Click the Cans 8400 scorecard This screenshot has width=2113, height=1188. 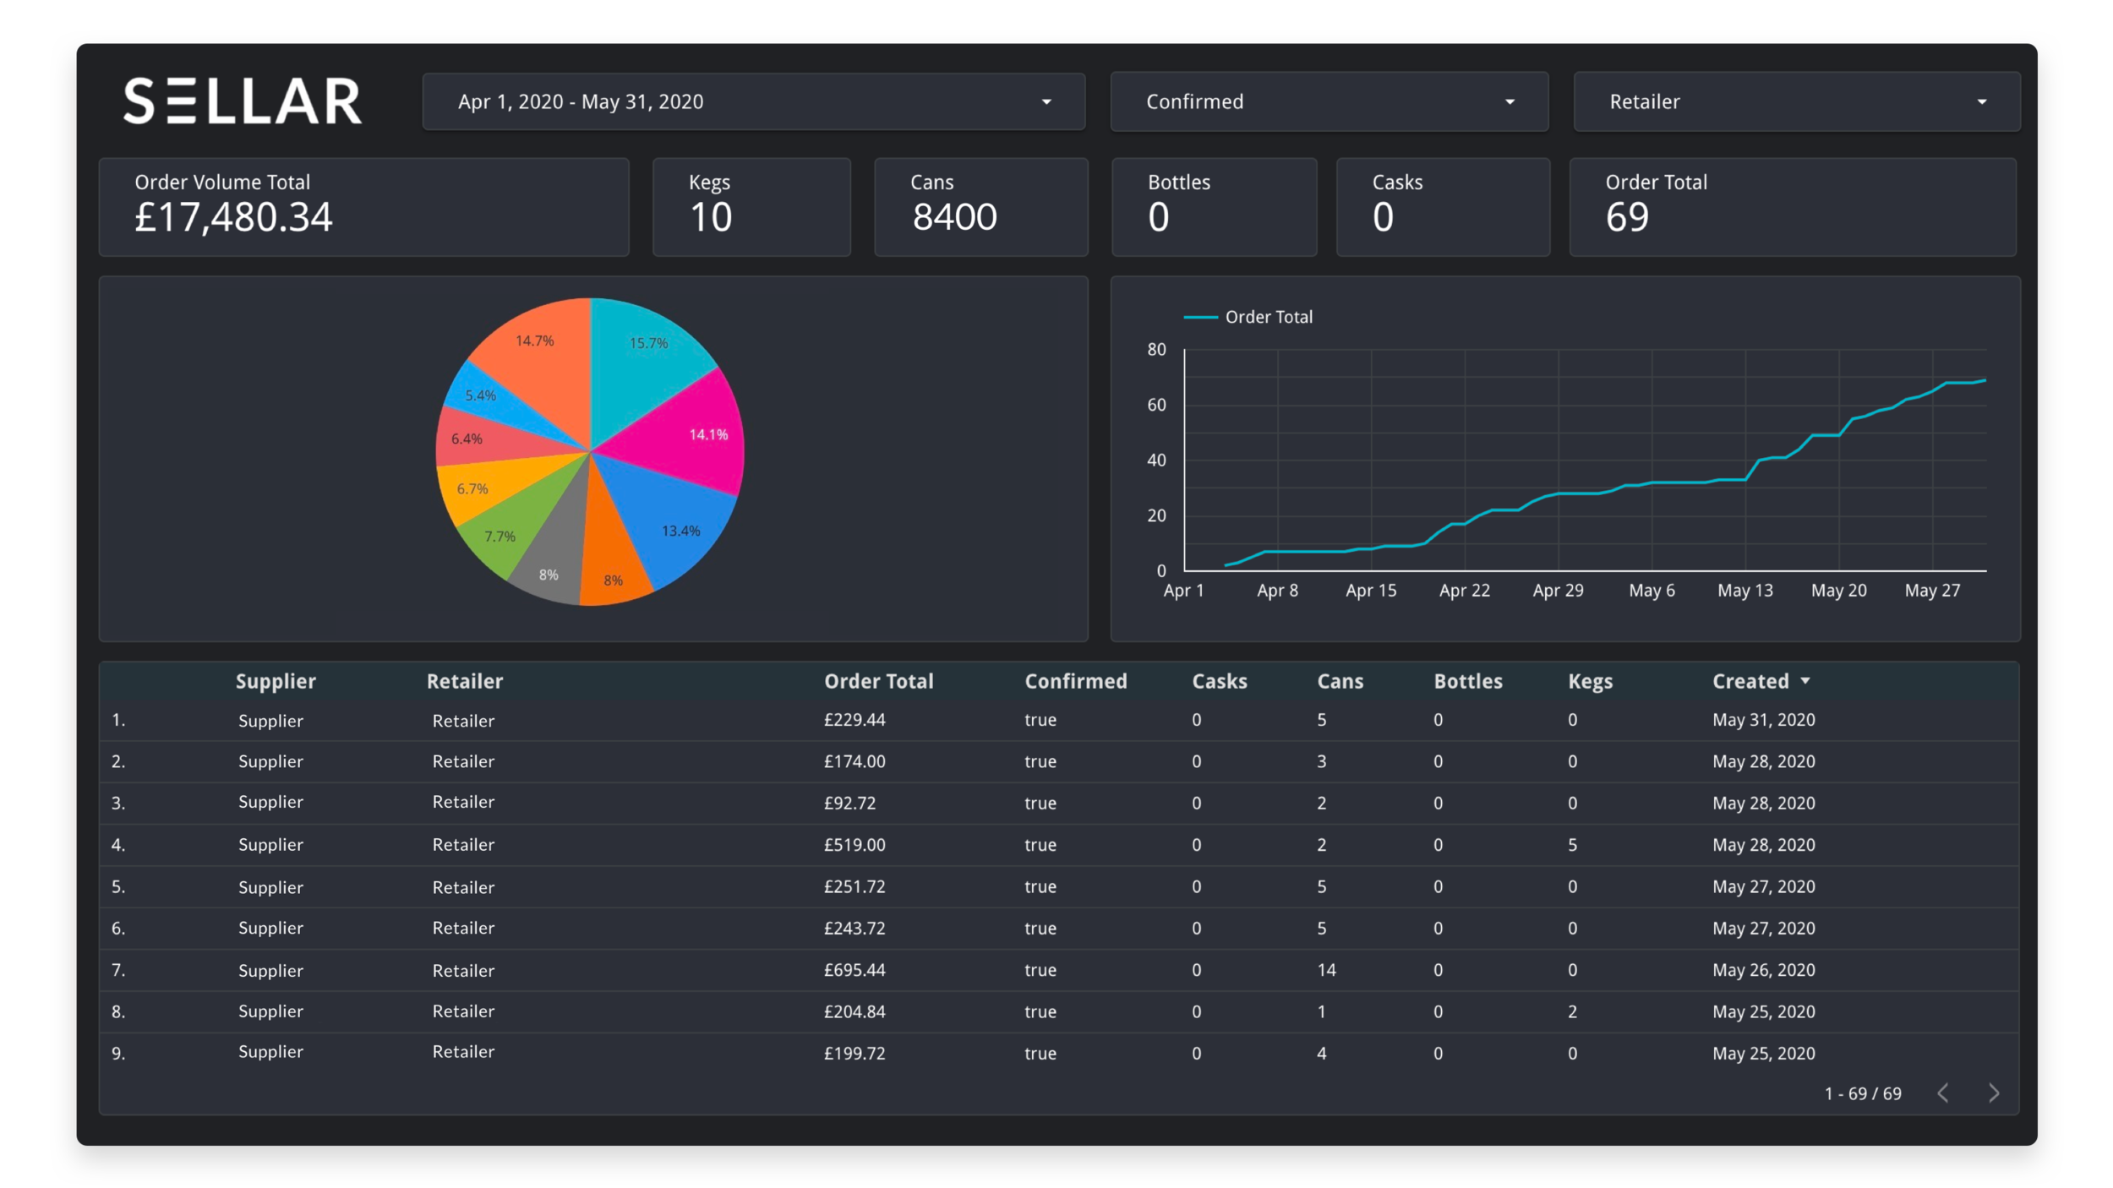tap(980, 207)
